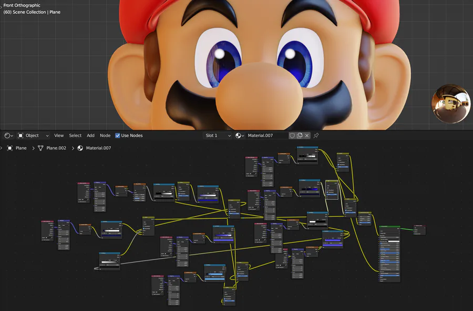Screen dimensions: 473x311
Task: Open the Select menu in node editor
Action: 75,136
